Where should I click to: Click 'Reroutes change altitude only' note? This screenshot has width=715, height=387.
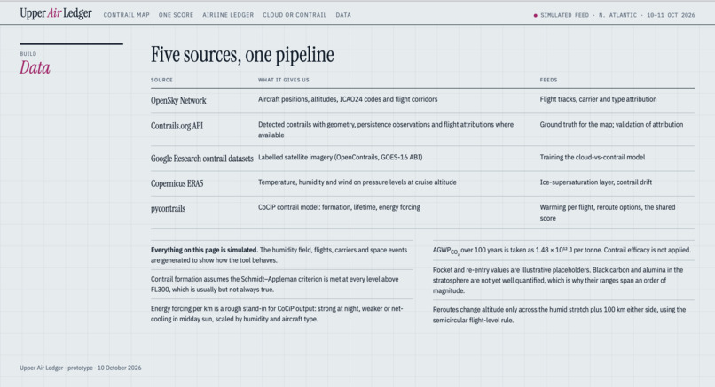[559, 314]
